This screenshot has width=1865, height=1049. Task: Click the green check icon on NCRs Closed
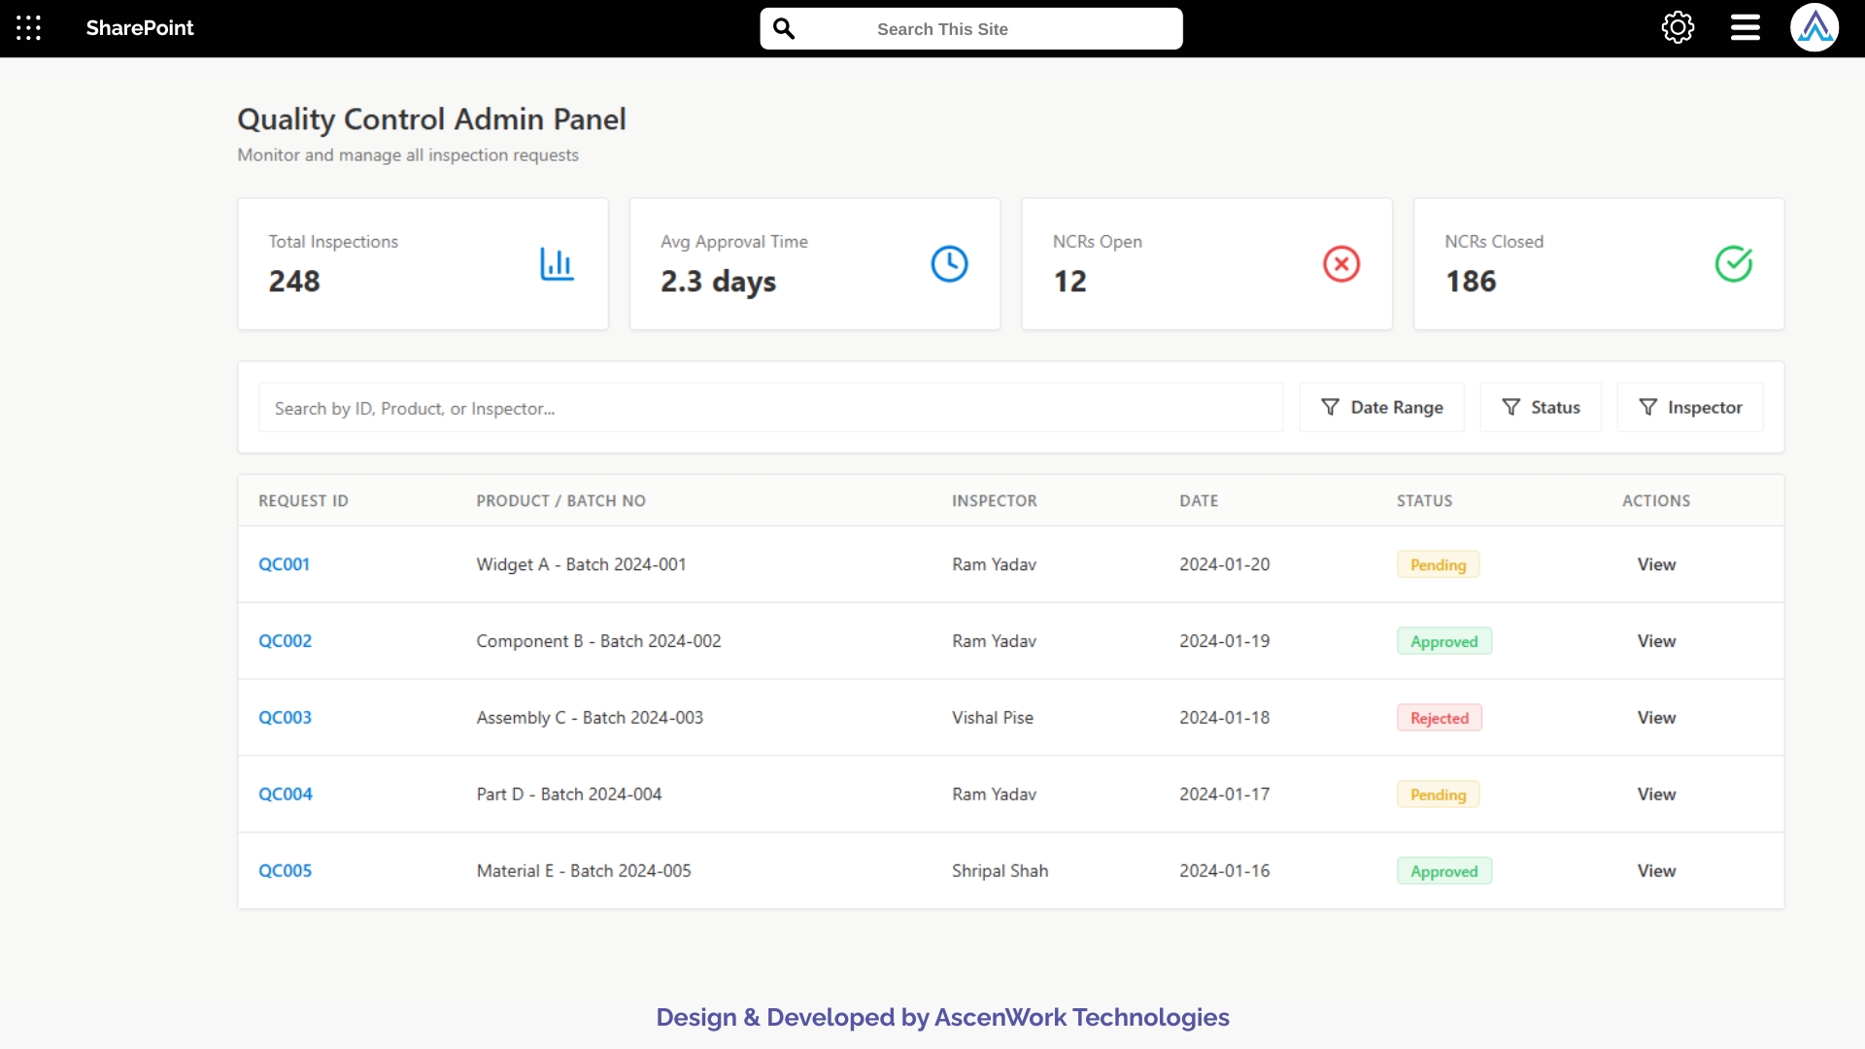(x=1734, y=263)
